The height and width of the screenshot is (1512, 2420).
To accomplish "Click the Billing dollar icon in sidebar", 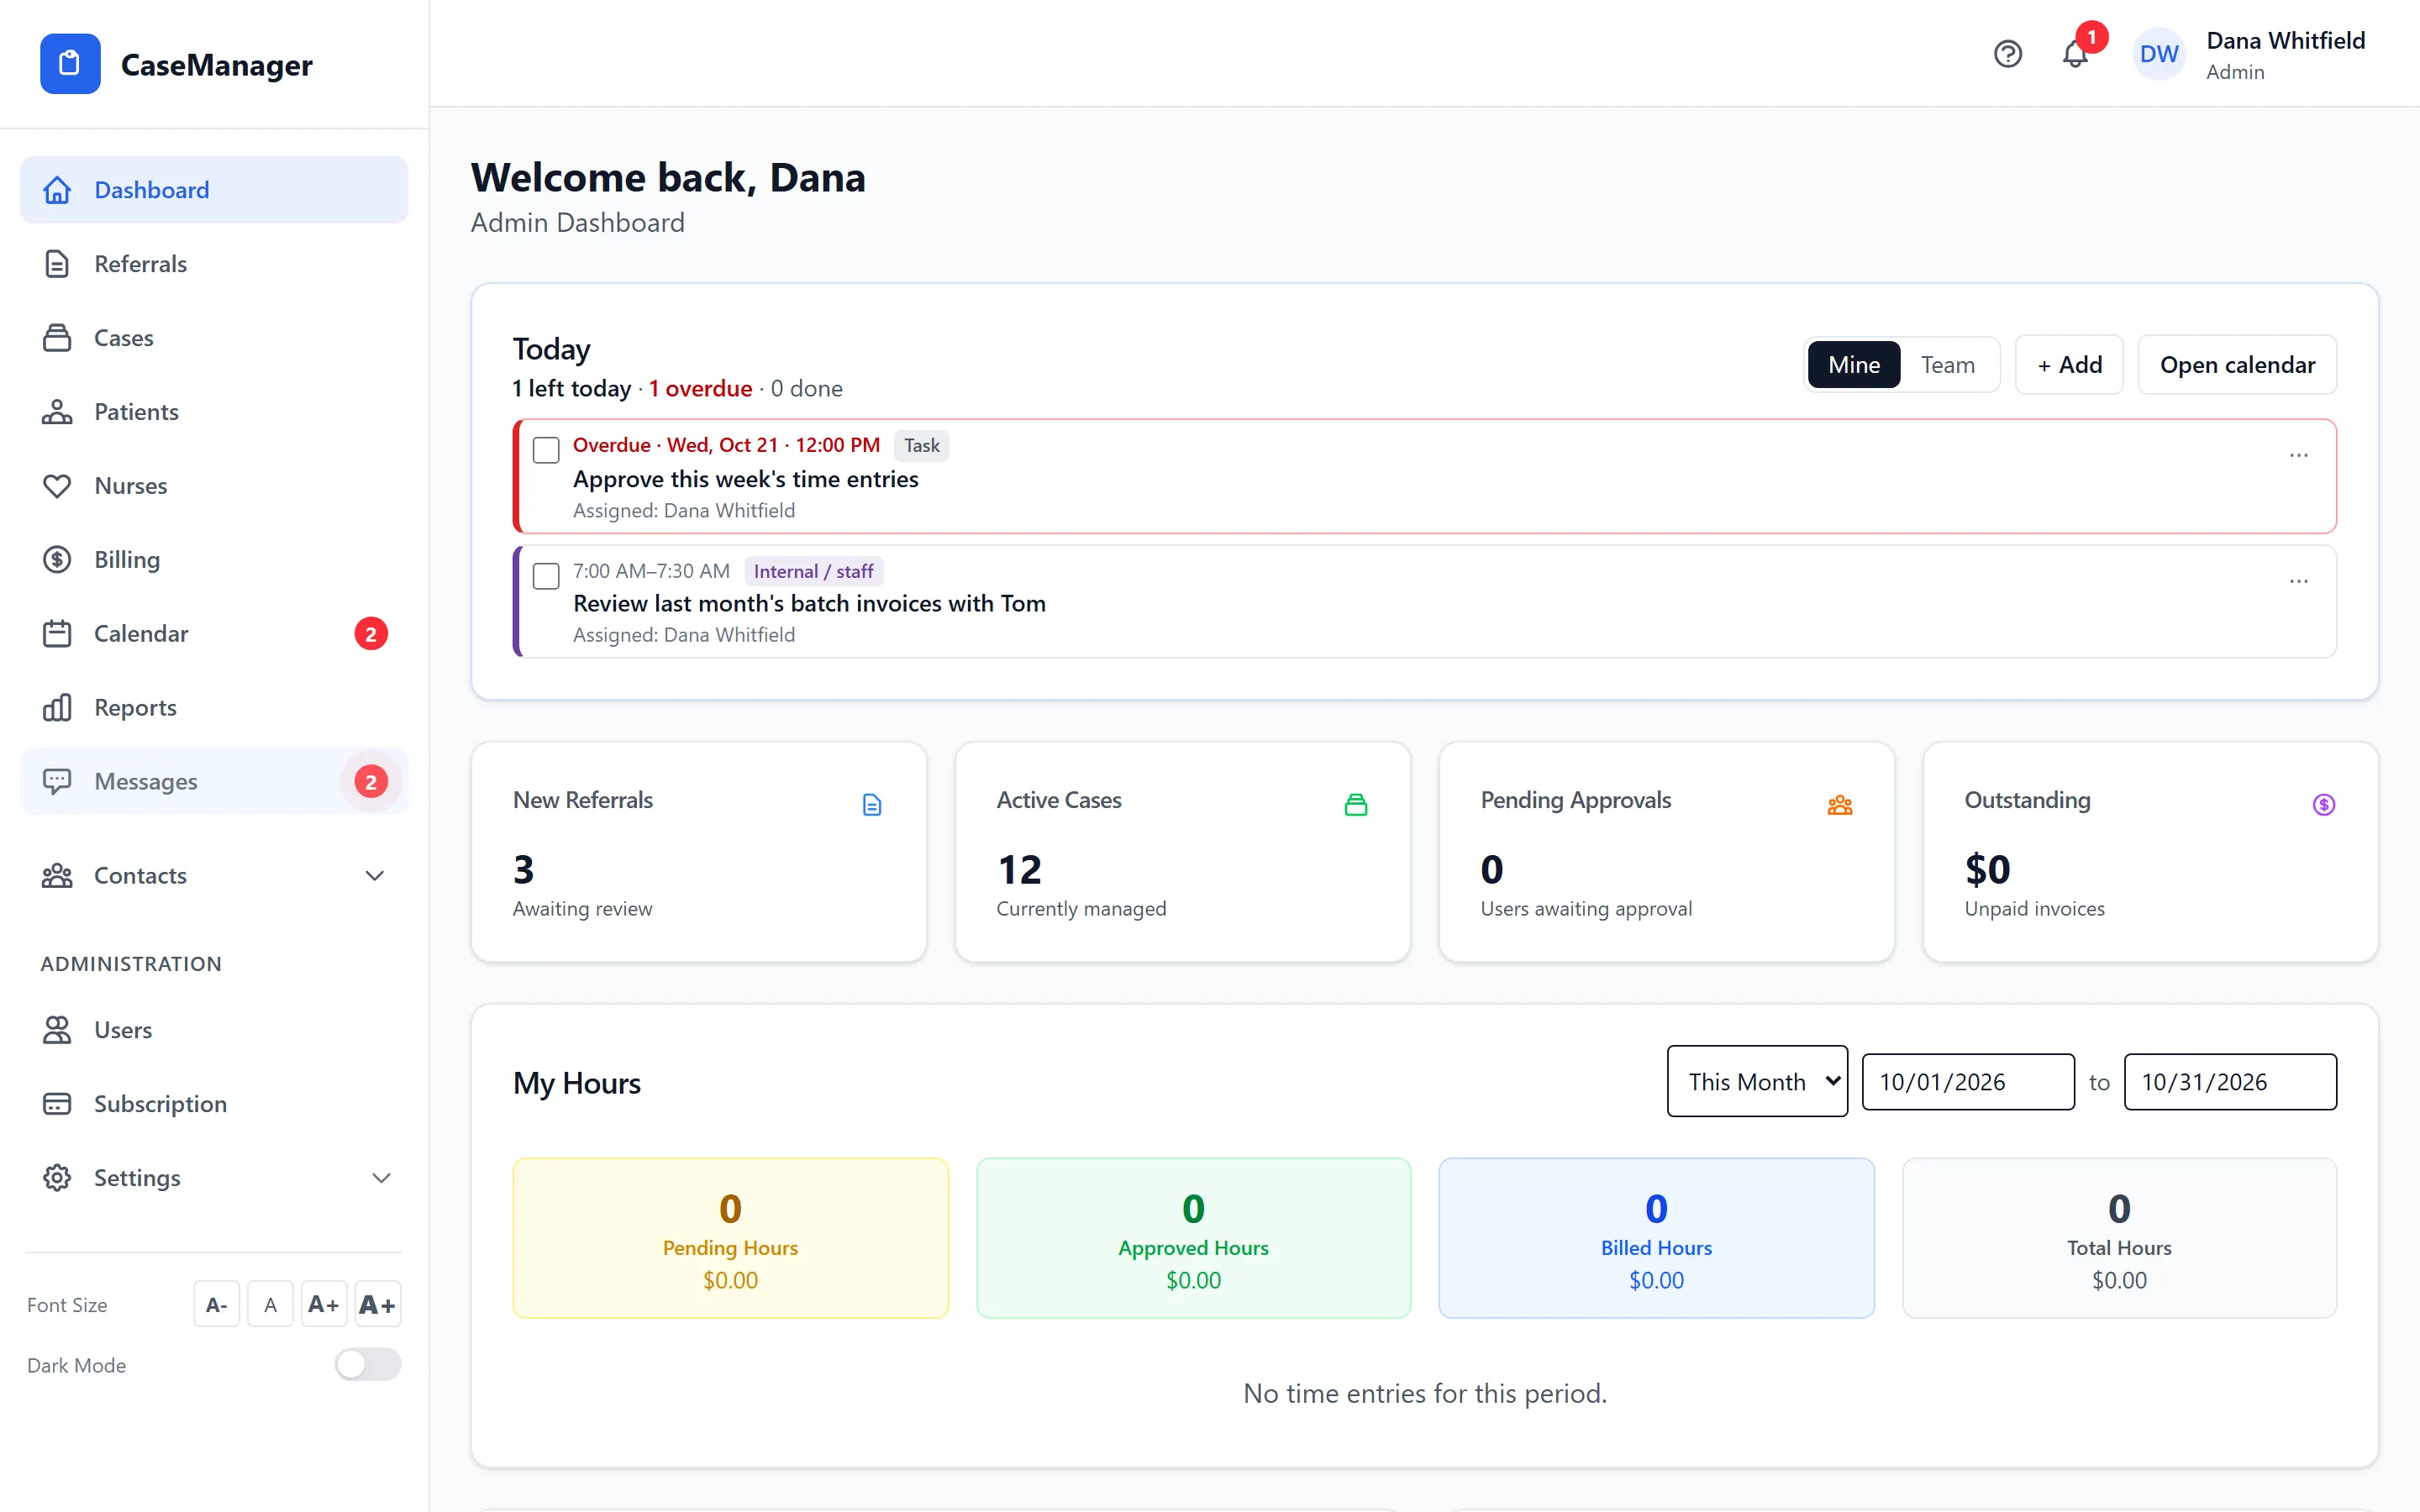I will click(x=57, y=560).
